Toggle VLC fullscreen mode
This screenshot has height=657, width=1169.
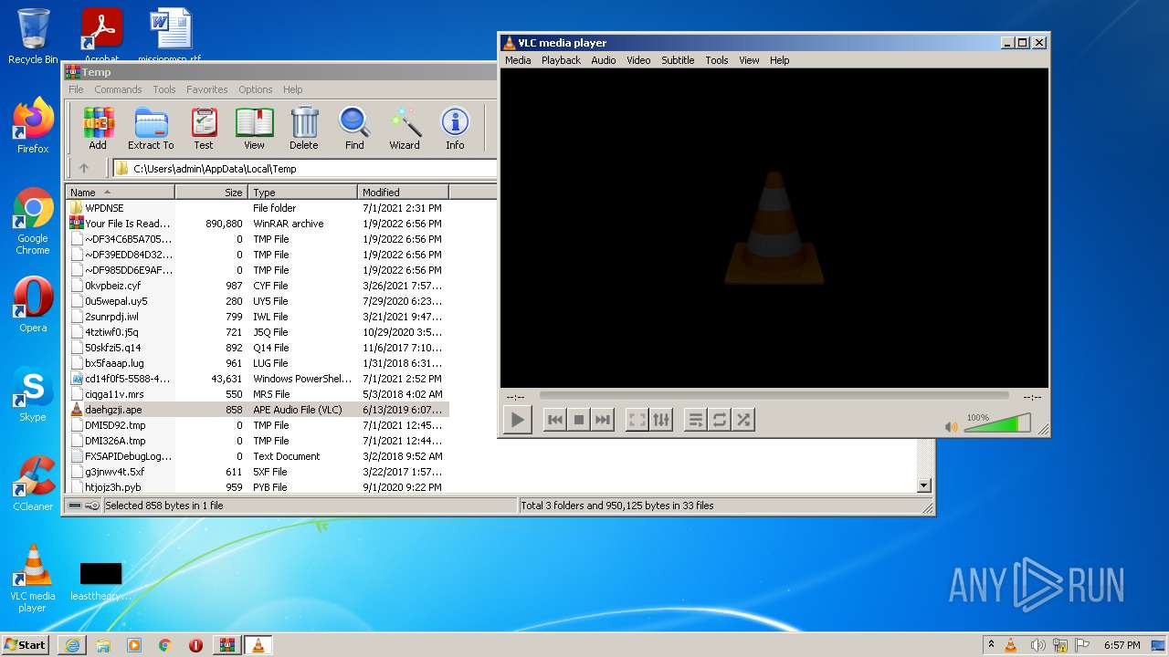point(637,420)
